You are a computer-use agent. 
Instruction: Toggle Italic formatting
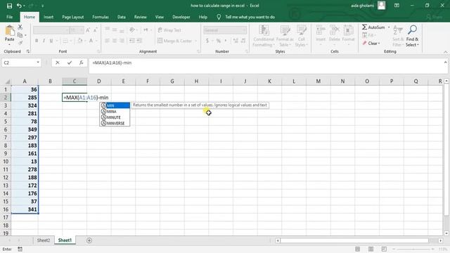click(x=44, y=41)
